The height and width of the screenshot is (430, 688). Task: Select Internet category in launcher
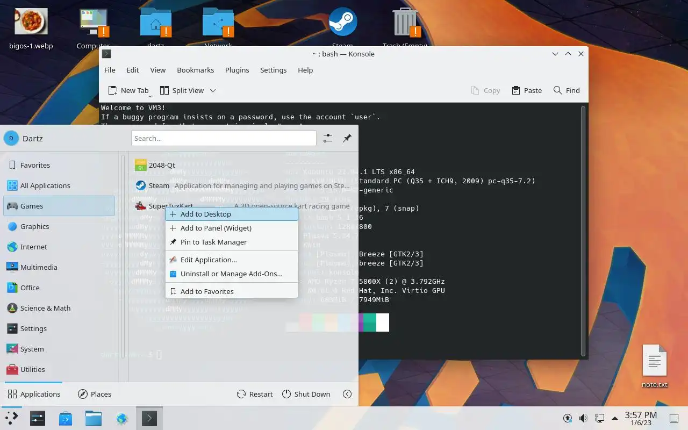(x=59, y=247)
